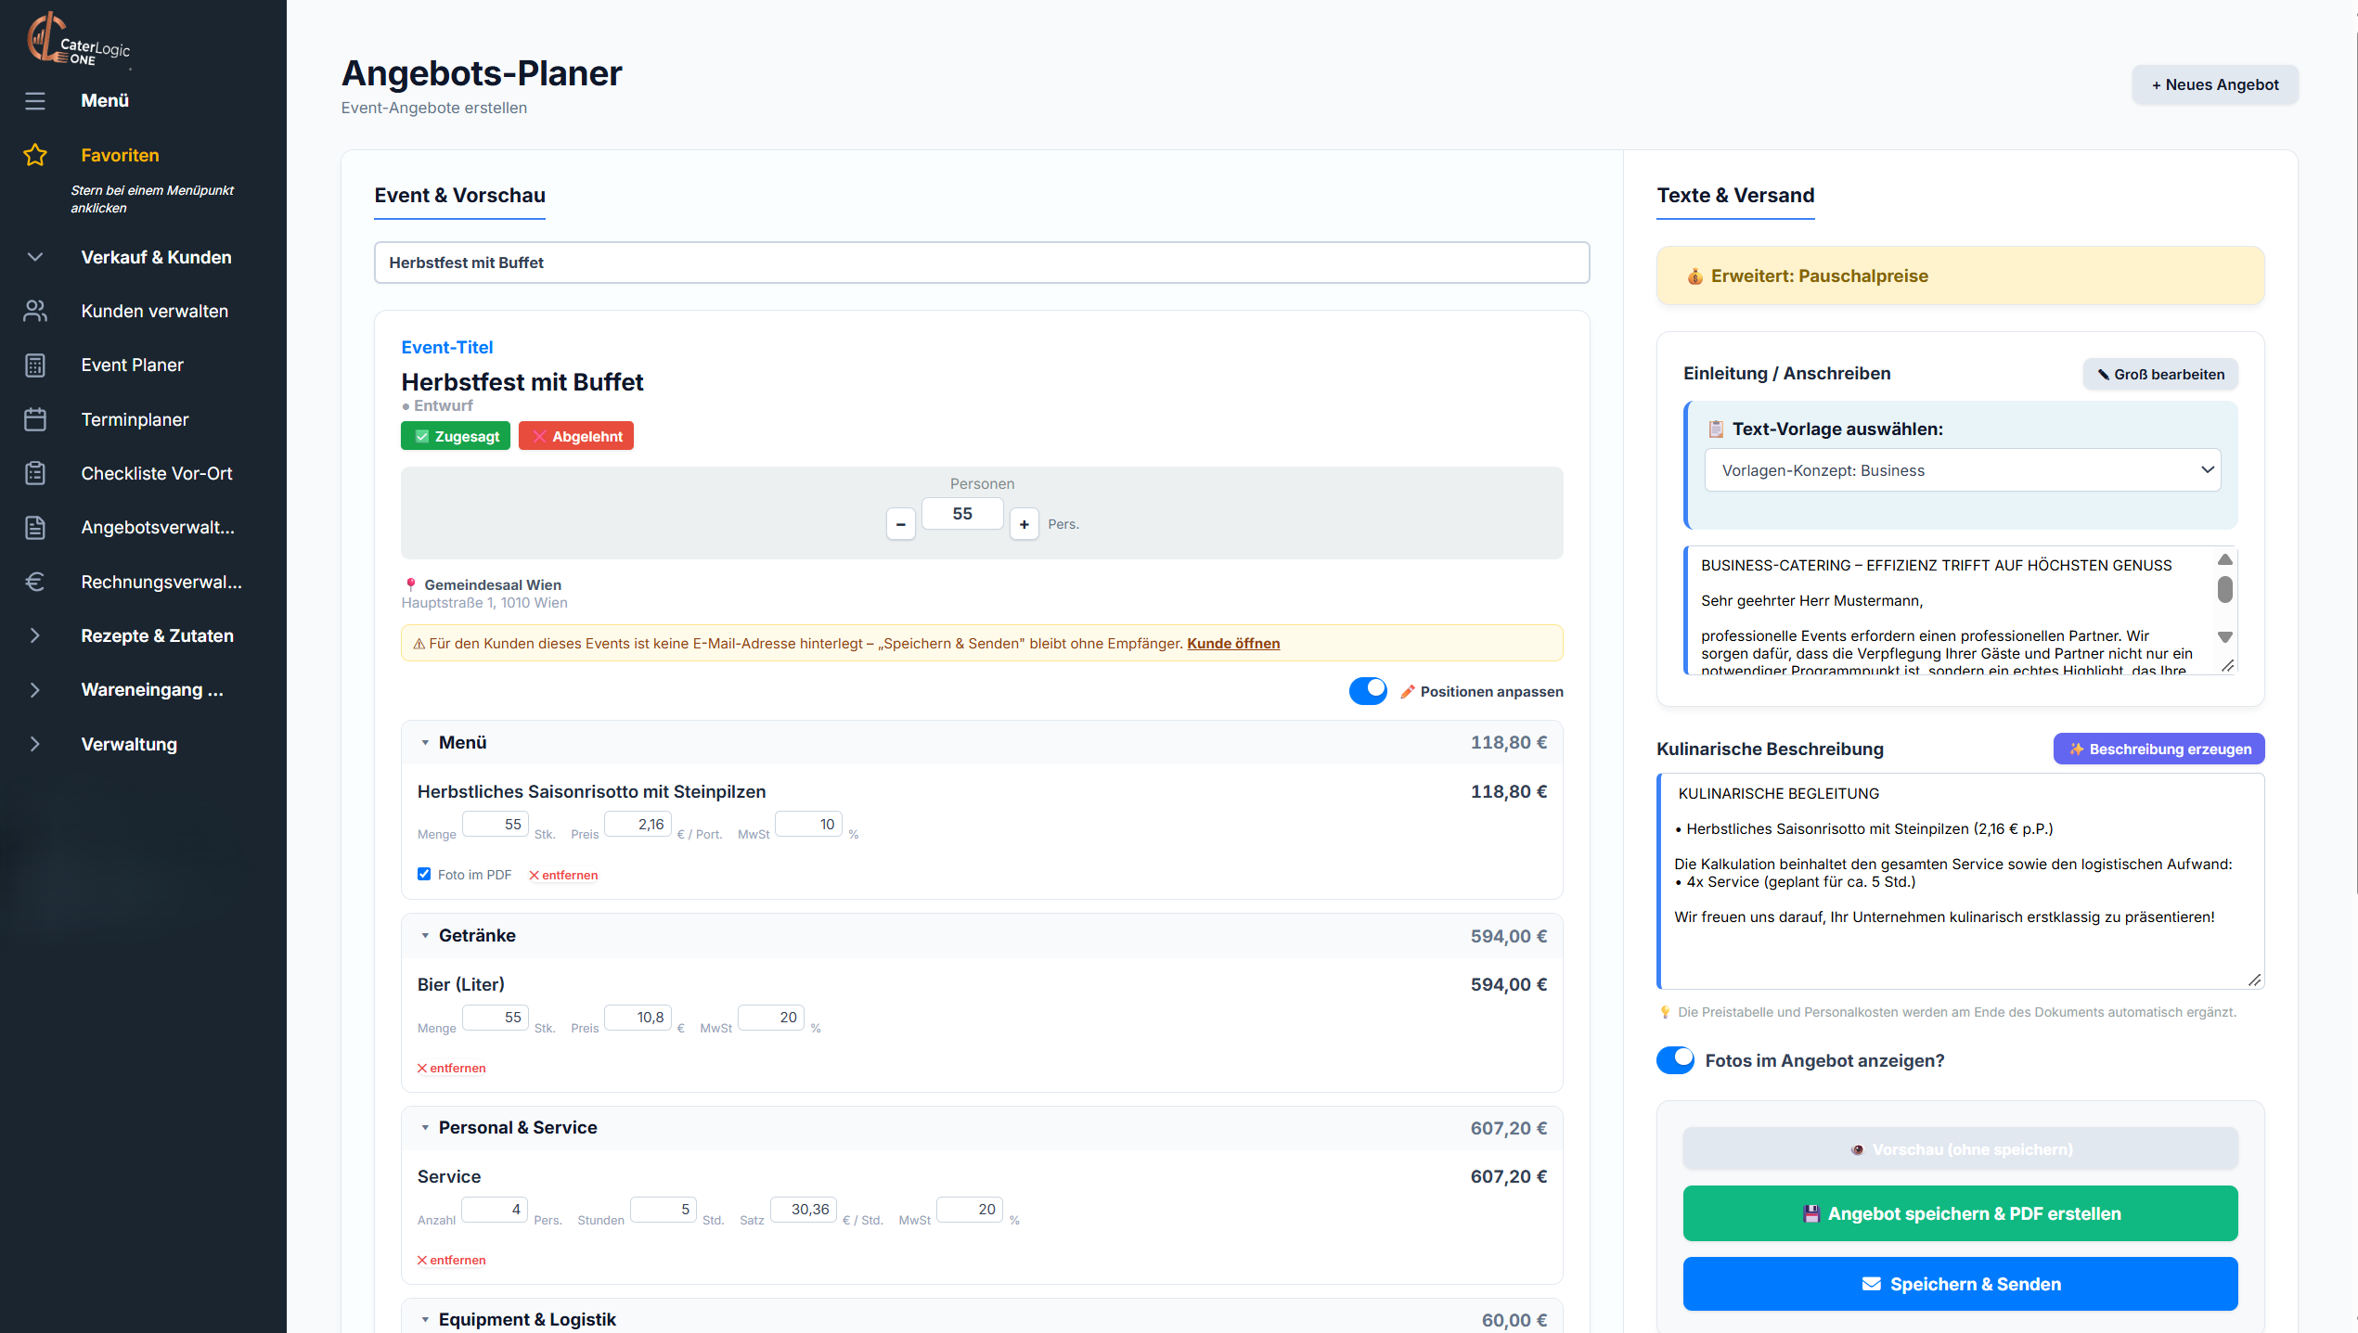The height and width of the screenshot is (1333, 2358).
Task: Select the Event & Vorschau tab heading
Action: [459, 196]
